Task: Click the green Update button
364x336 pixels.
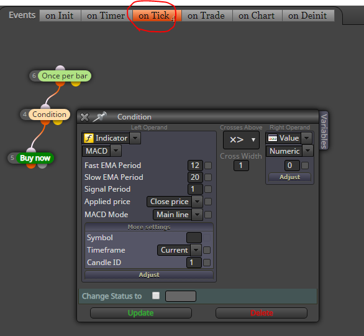Action: point(141,313)
